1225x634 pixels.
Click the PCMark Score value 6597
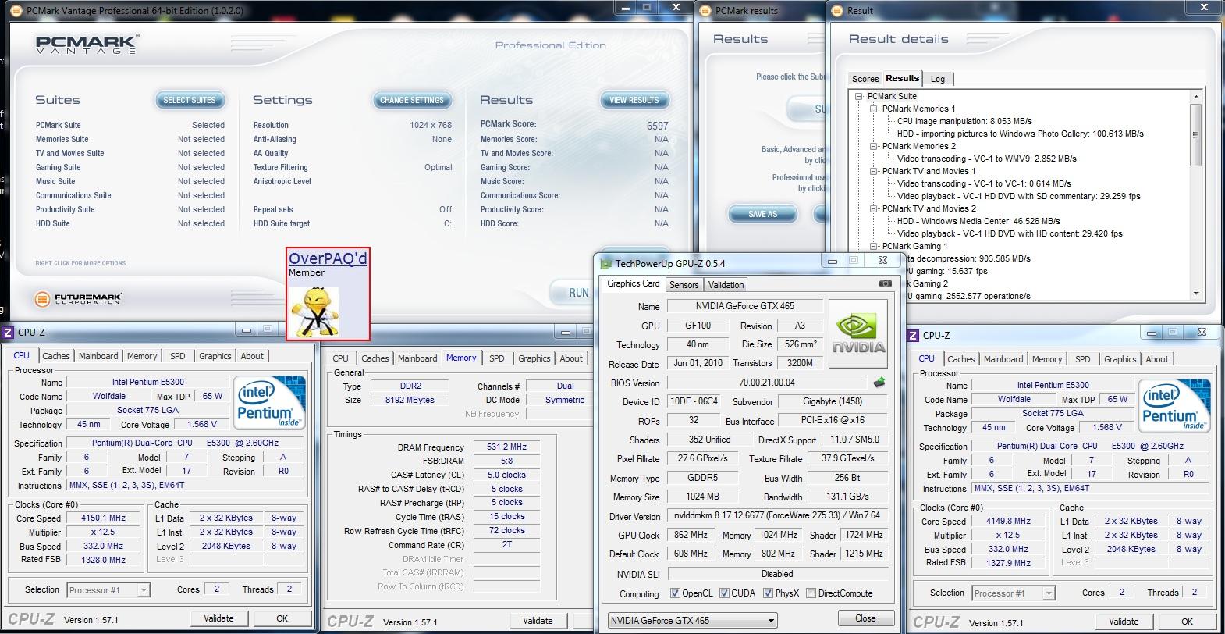[658, 125]
